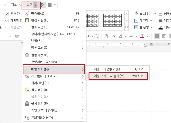The width and height of the screenshot is (171, 123).
Task: Open the pt font size dropdown
Action: [x=93, y=36]
